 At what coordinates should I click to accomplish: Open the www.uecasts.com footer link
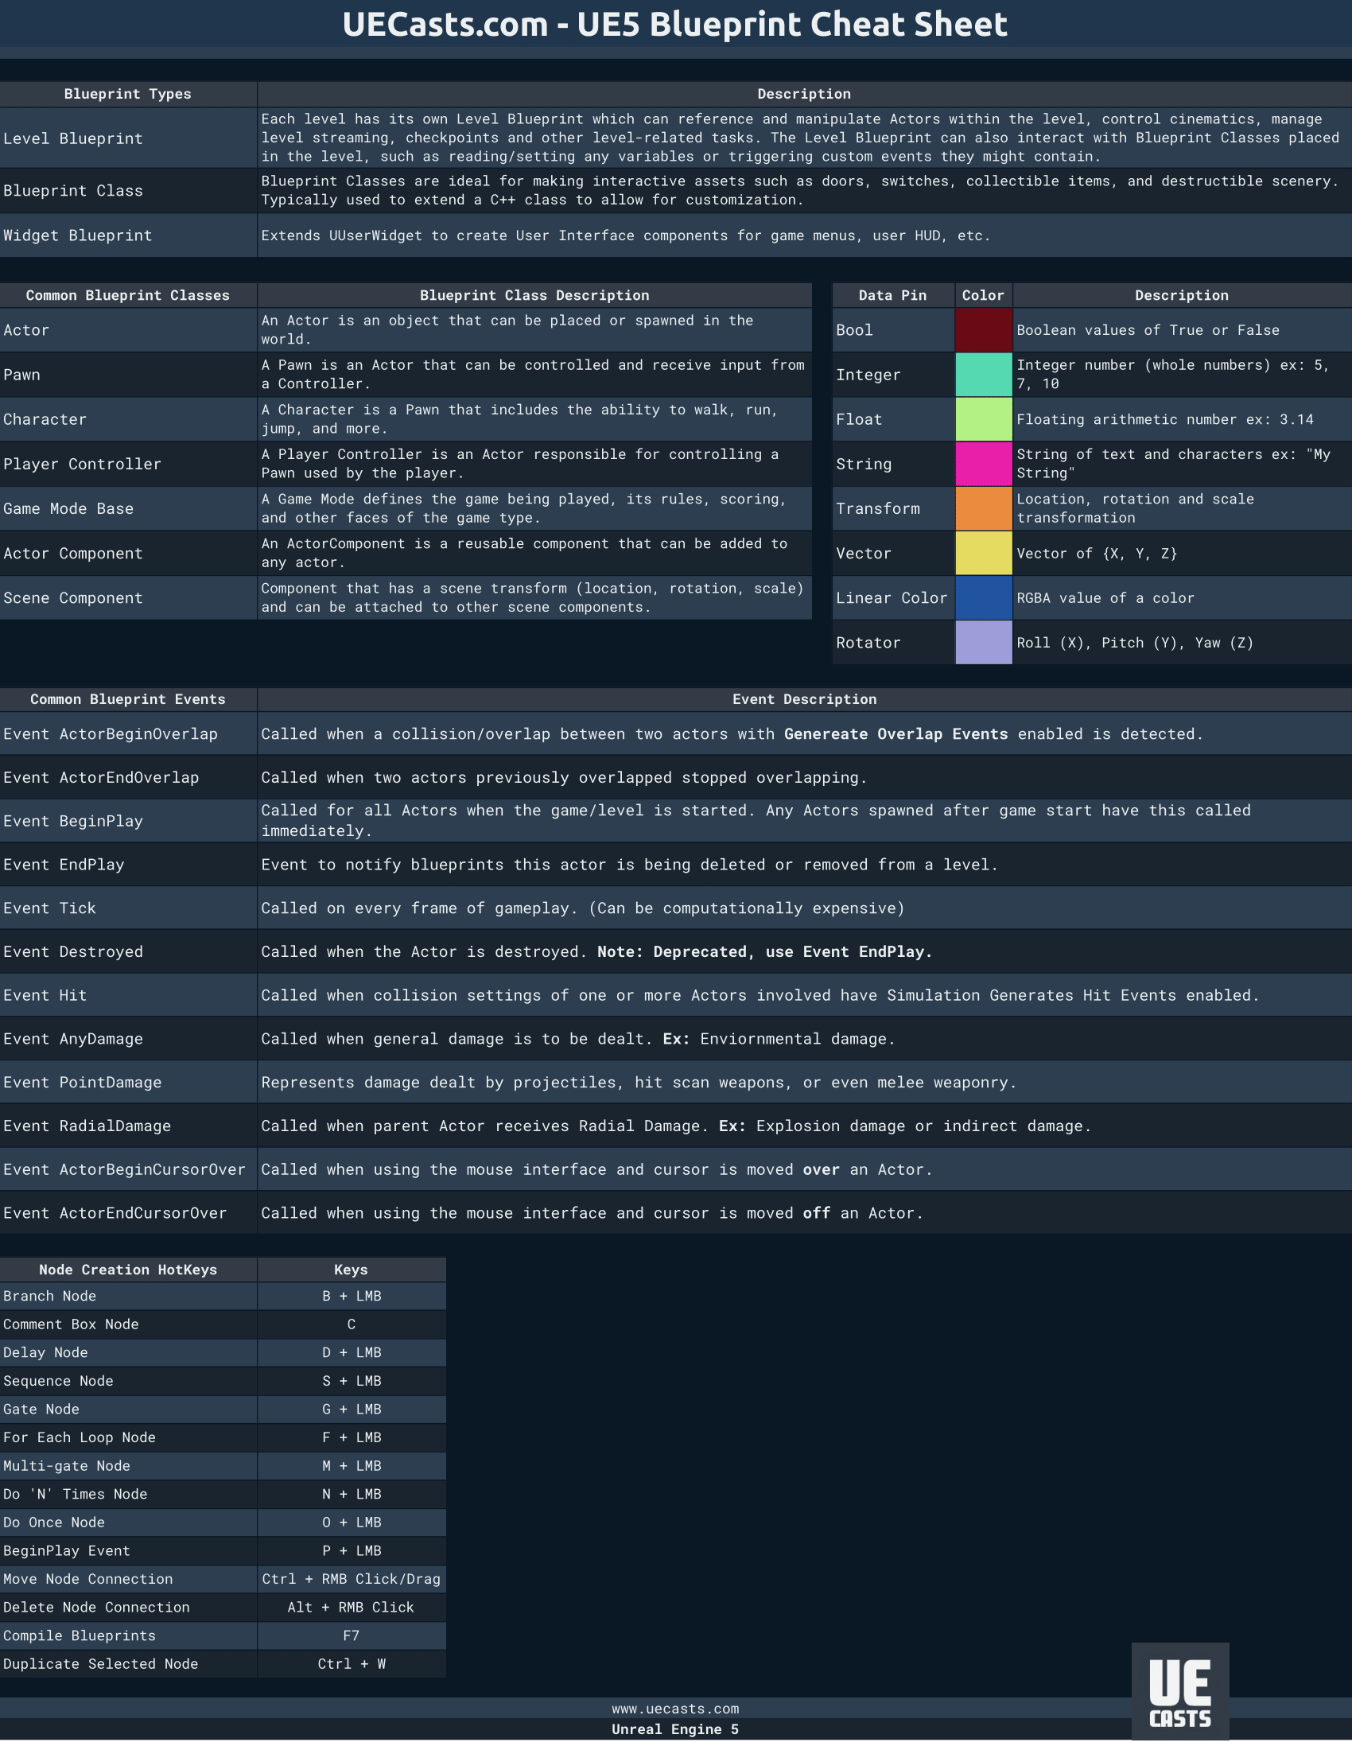(675, 1709)
